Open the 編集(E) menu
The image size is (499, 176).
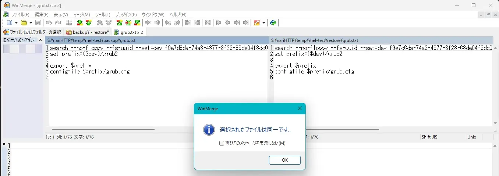point(41,15)
